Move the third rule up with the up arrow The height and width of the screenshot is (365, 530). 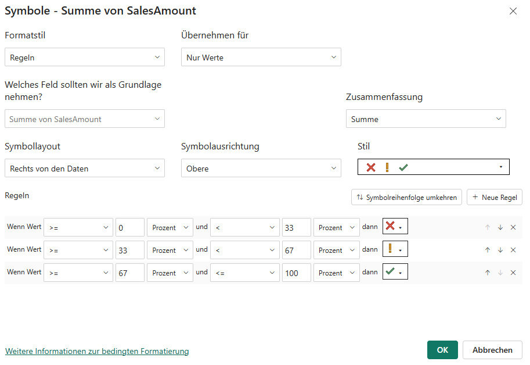pyautogui.click(x=488, y=272)
